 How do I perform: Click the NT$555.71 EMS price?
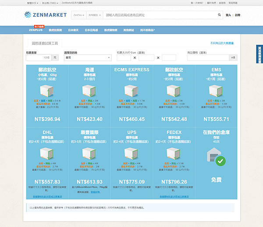click(x=216, y=119)
